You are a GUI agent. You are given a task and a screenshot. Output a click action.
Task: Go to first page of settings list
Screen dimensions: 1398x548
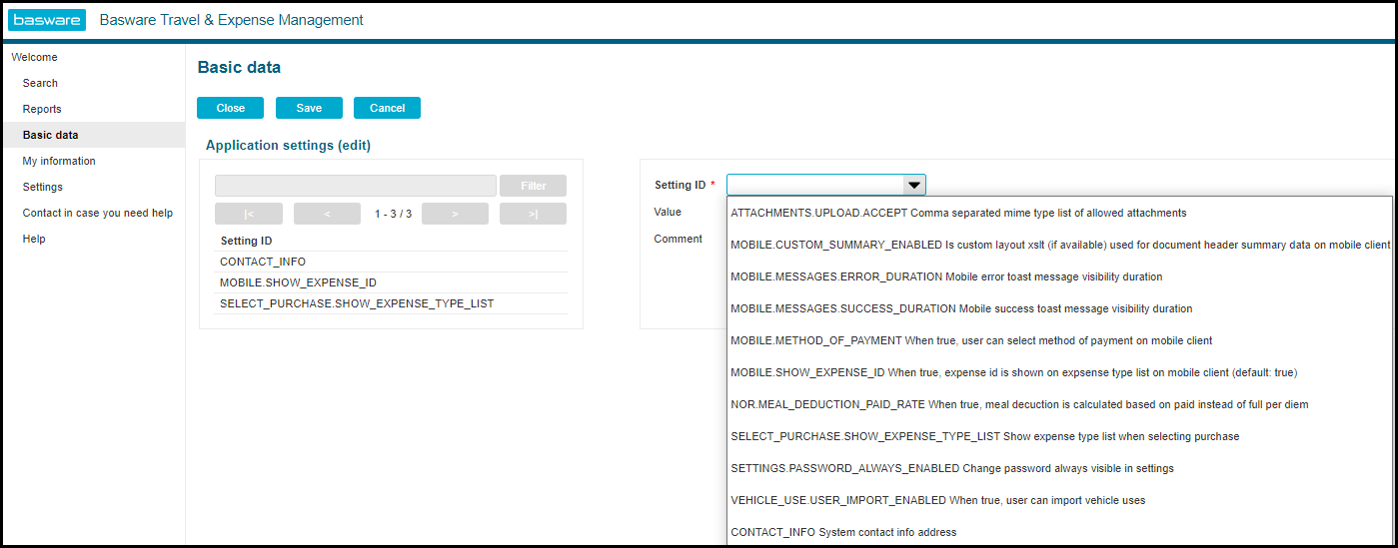249,214
